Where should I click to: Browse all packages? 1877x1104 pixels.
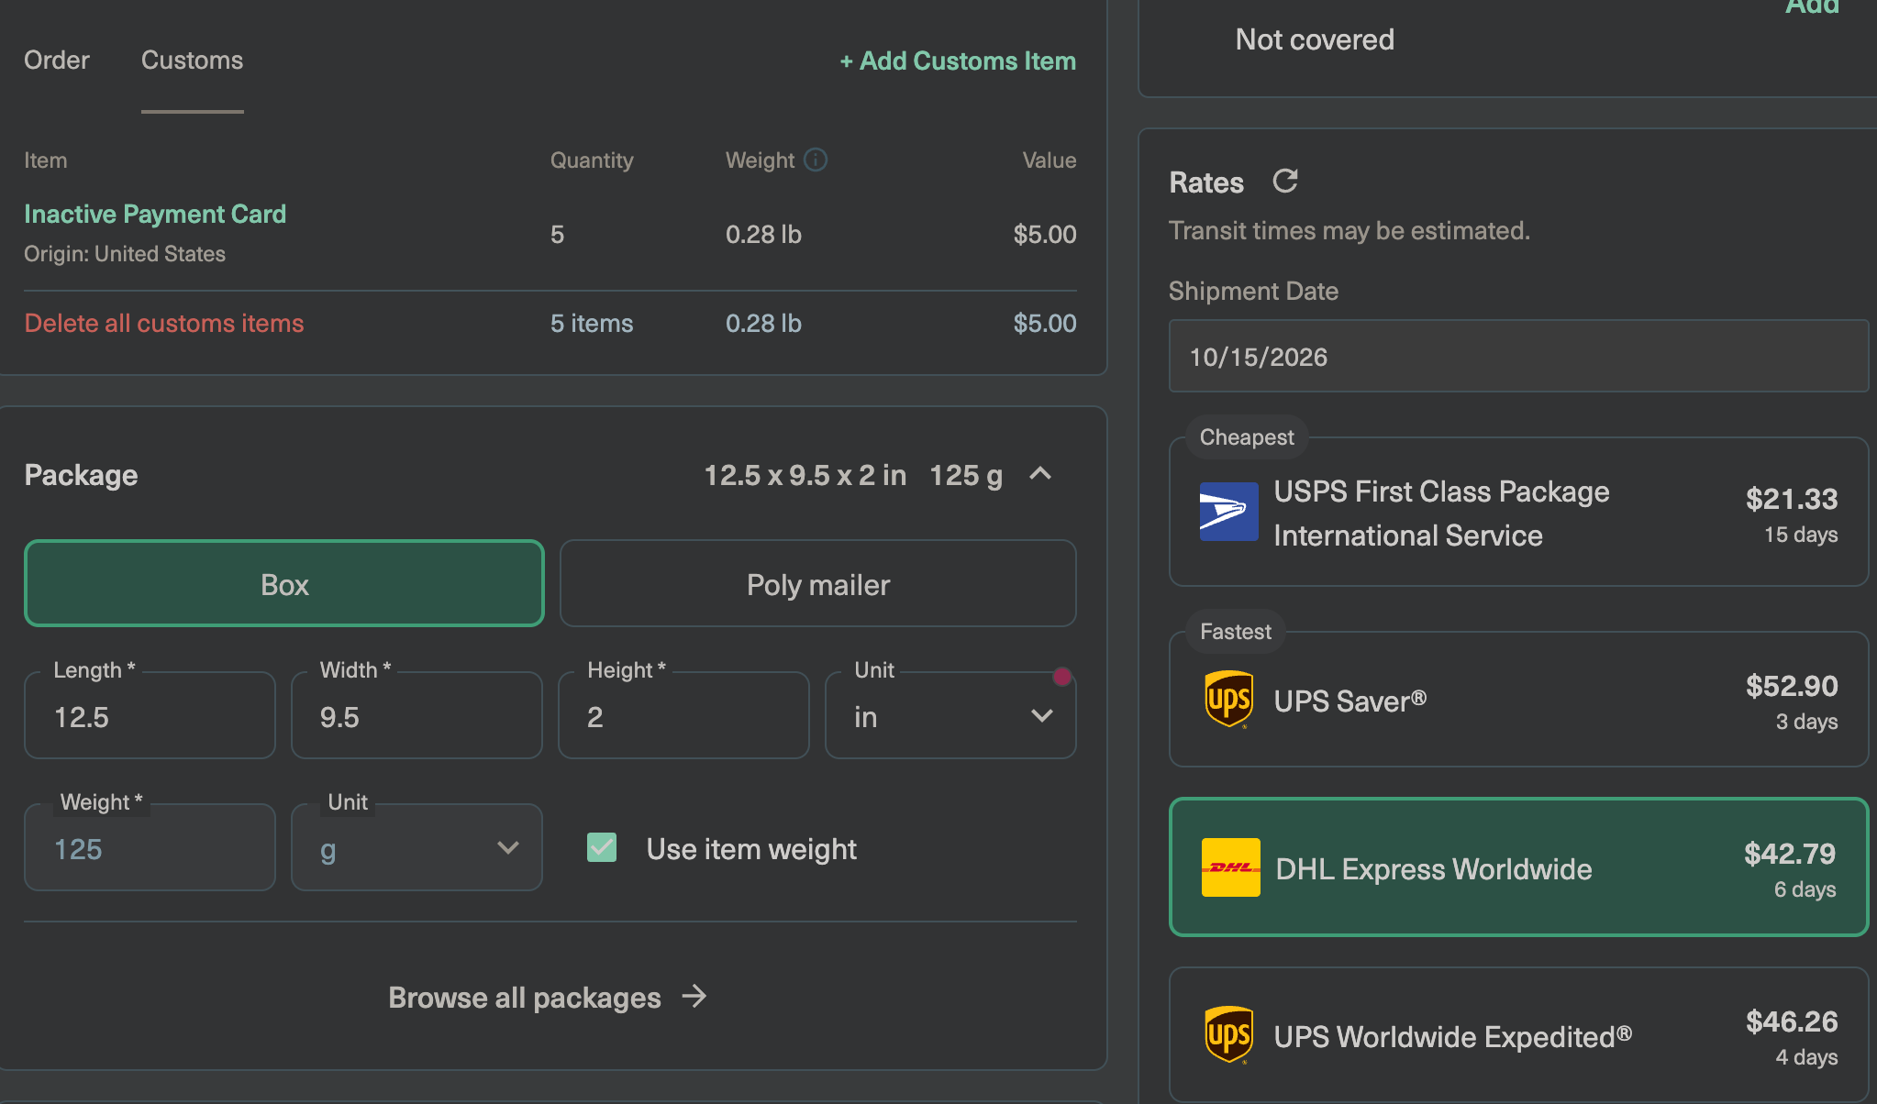548,997
